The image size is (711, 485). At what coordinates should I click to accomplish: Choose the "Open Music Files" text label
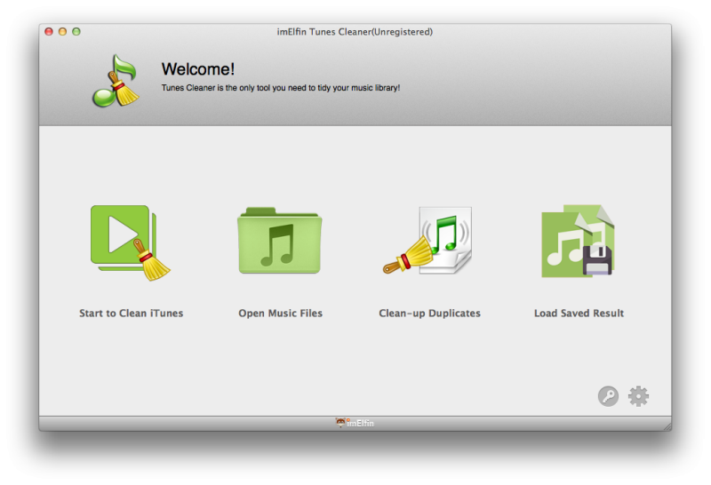pyautogui.click(x=280, y=314)
